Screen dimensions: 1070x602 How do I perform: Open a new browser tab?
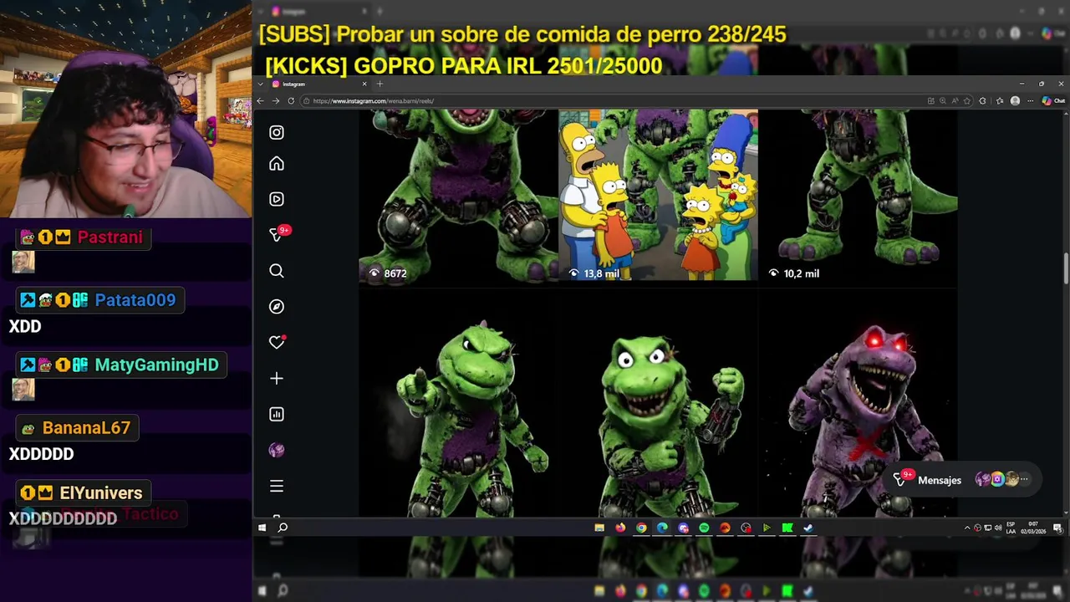click(x=380, y=84)
